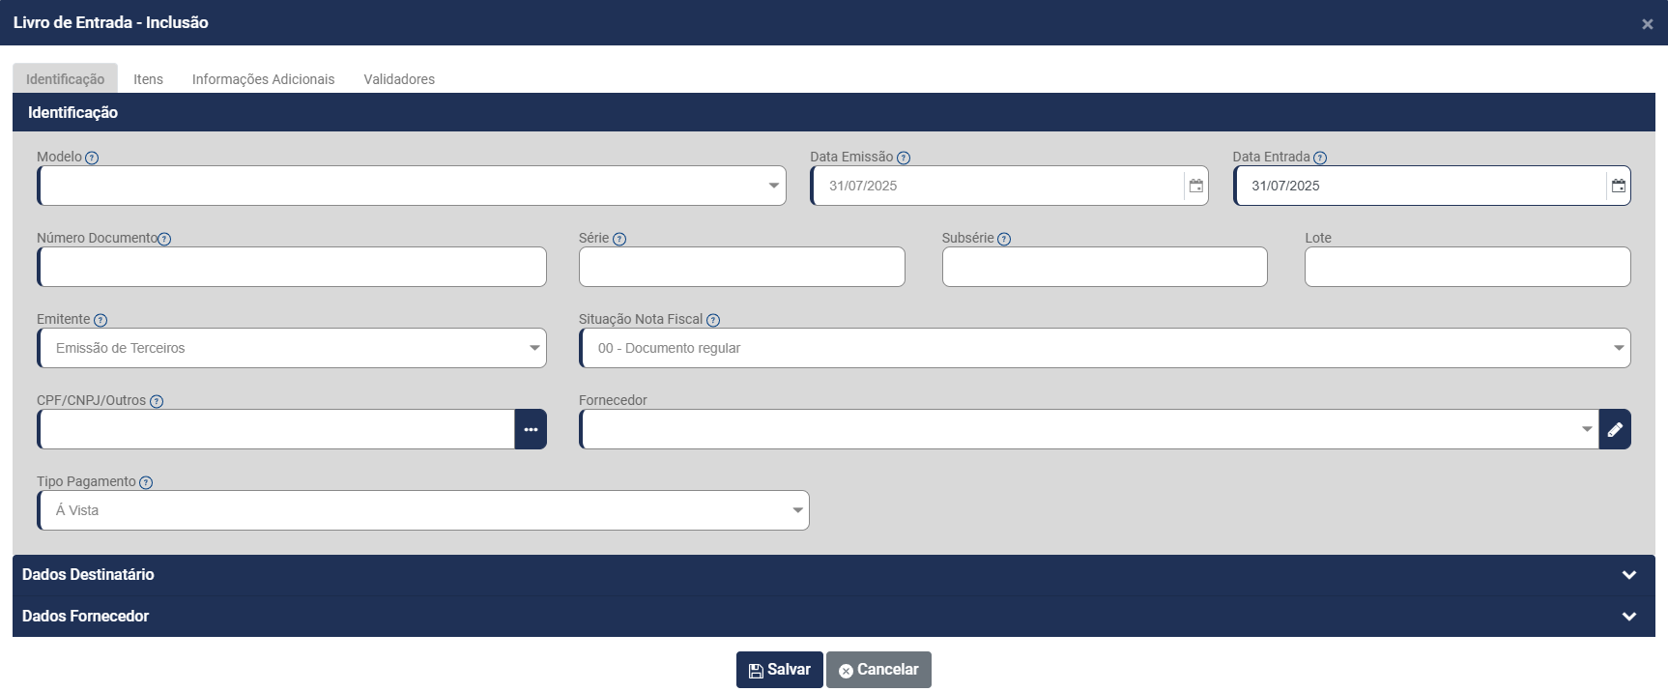Click the Série help icon
The image size is (1668, 692).
coord(619,239)
